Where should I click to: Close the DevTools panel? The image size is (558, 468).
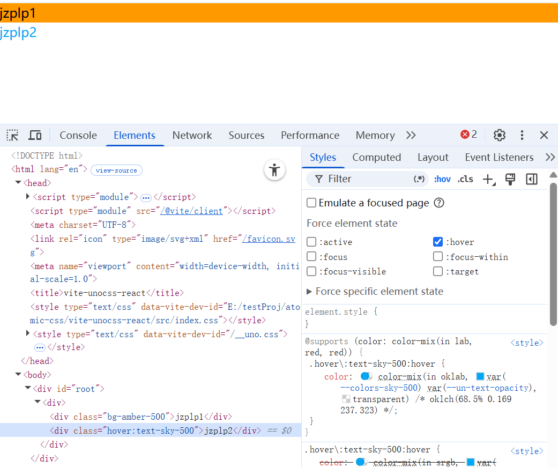pos(544,135)
